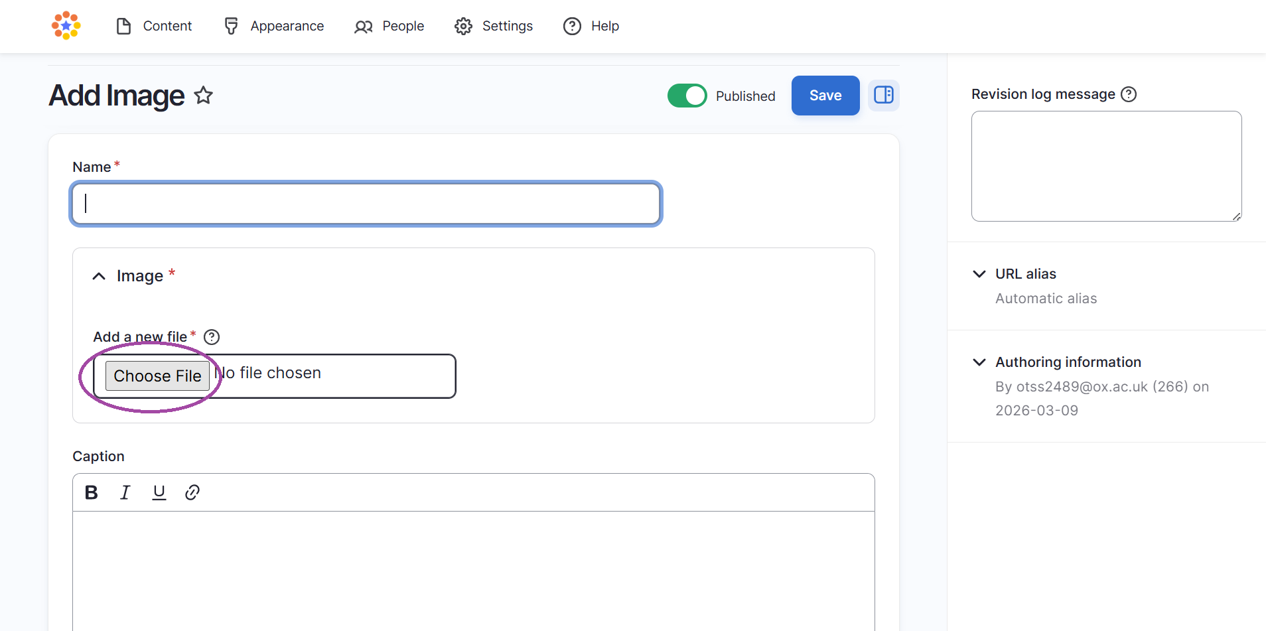Open help tooltip beside Revision log message
Viewport: 1266px width, 631px height.
[1129, 94]
